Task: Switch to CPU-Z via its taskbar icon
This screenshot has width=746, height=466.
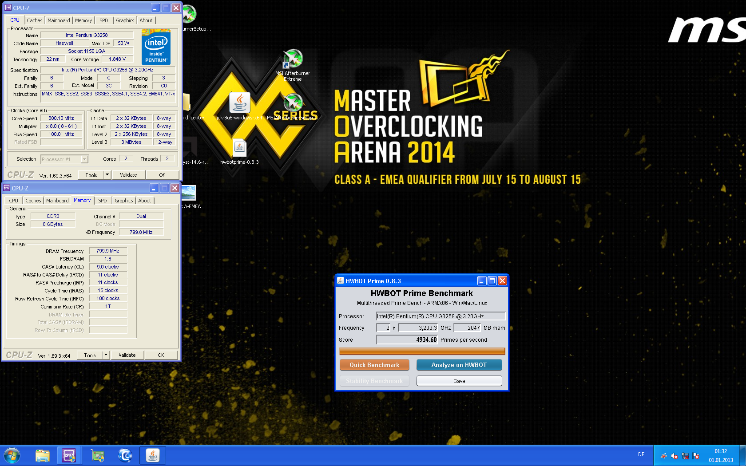Action: click(x=69, y=456)
